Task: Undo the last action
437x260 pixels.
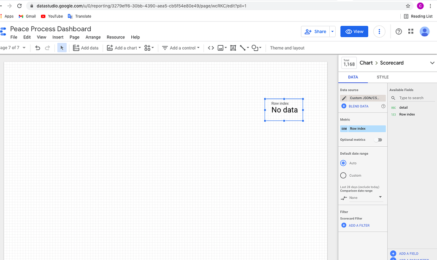Action: [38, 48]
